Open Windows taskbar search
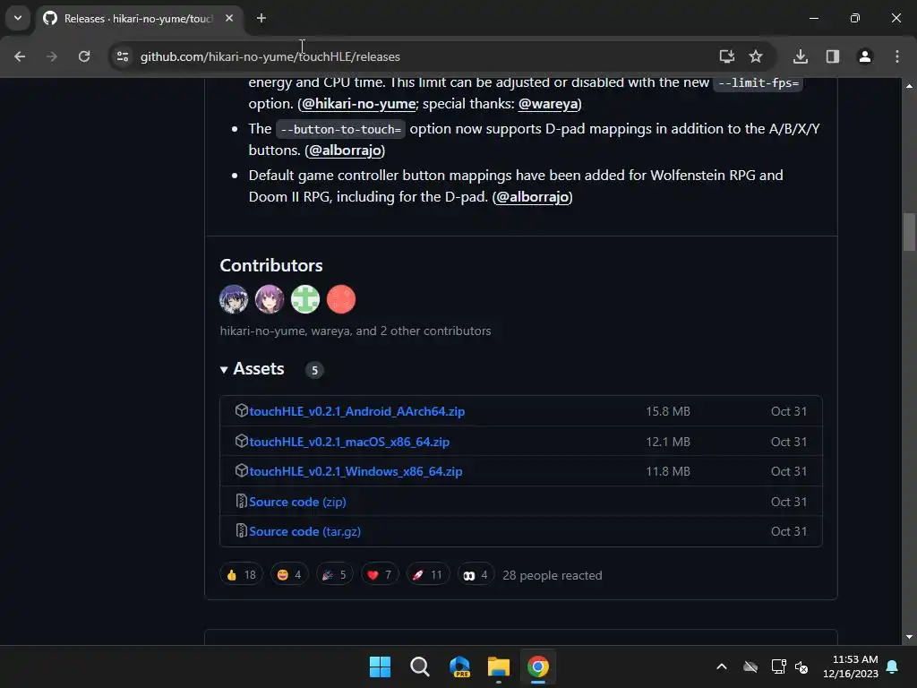This screenshot has width=917, height=688. [419, 666]
